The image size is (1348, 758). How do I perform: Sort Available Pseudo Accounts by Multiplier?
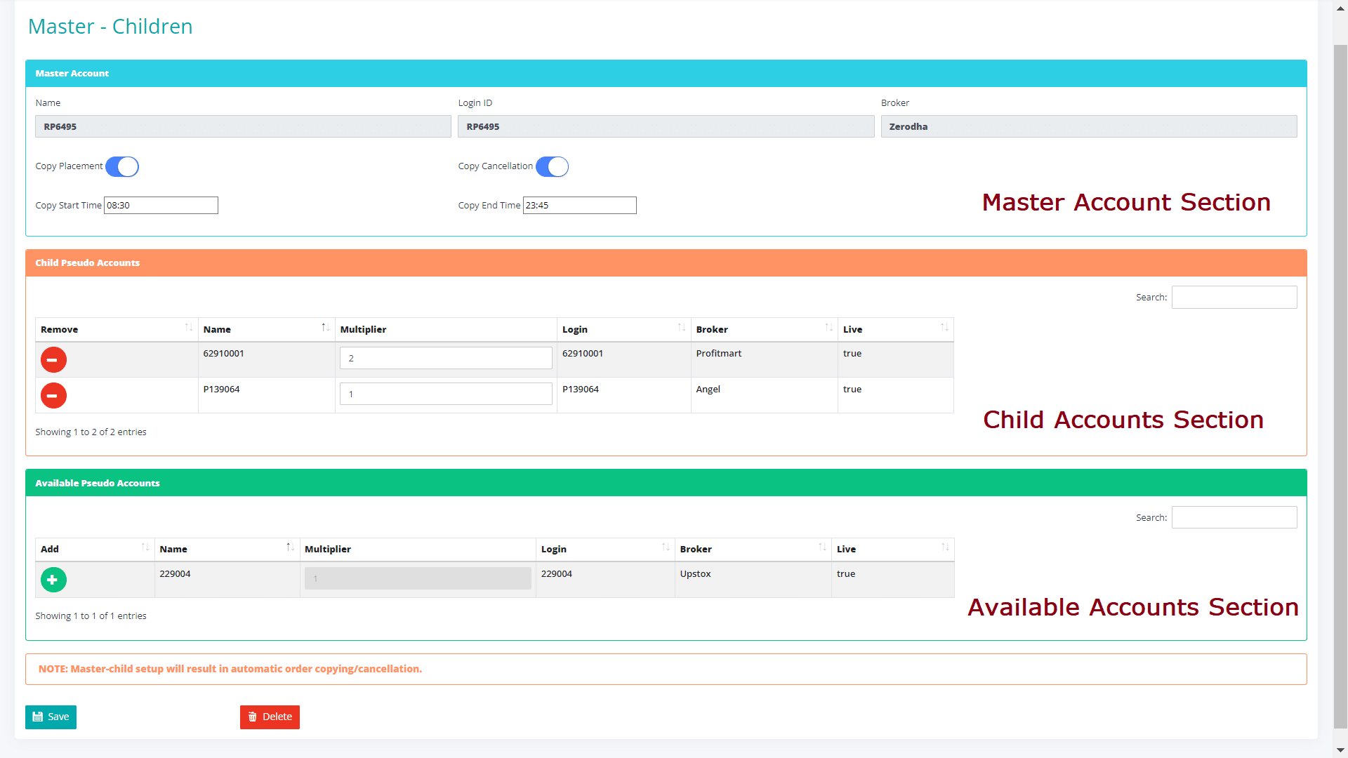point(418,549)
